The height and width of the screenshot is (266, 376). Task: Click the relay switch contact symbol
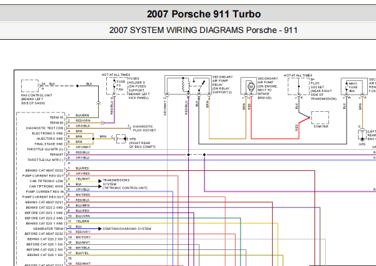tap(201, 86)
